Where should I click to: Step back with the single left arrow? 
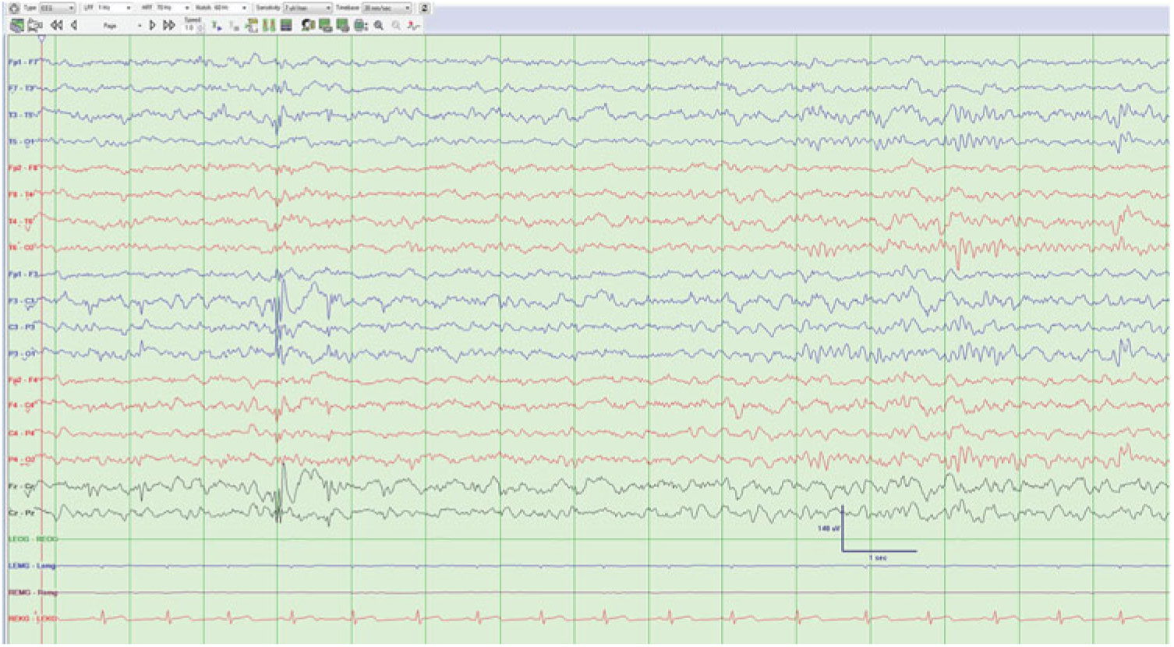coord(74,26)
